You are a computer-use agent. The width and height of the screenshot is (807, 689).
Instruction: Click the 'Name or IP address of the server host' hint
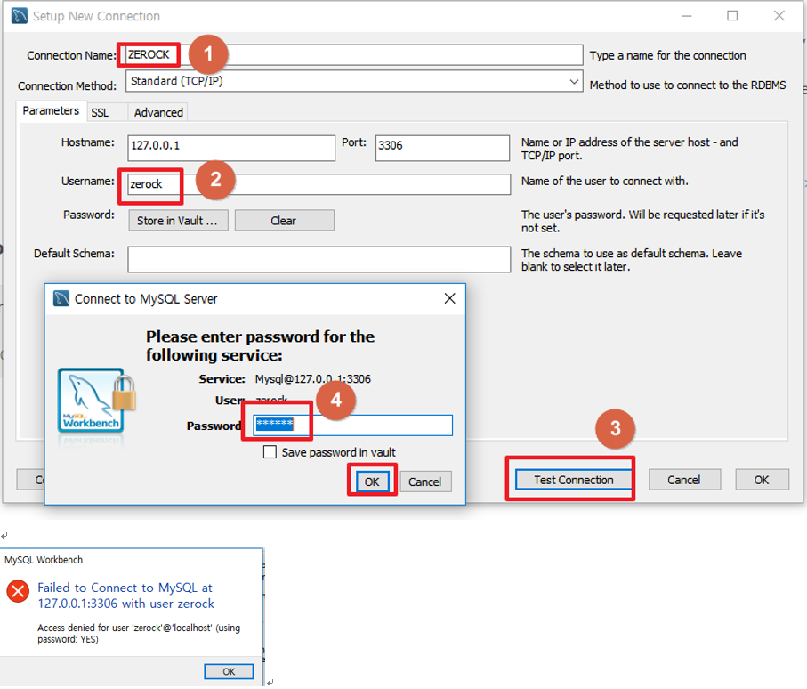[x=629, y=149]
